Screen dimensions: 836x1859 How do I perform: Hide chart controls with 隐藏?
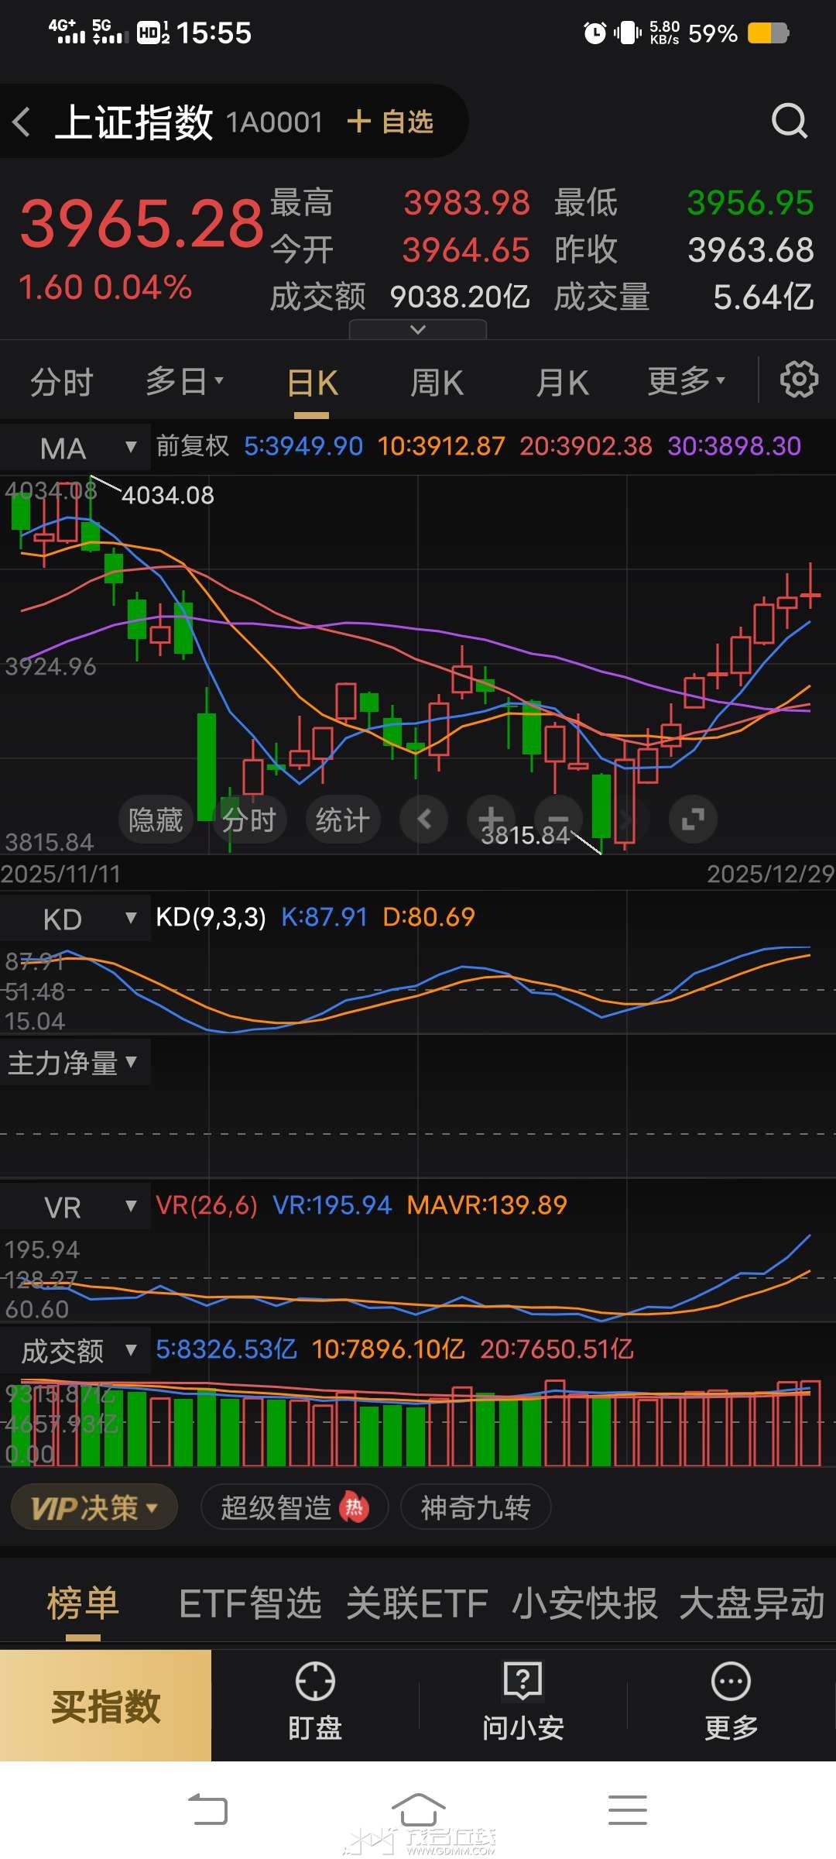click(x=156, y=819)
